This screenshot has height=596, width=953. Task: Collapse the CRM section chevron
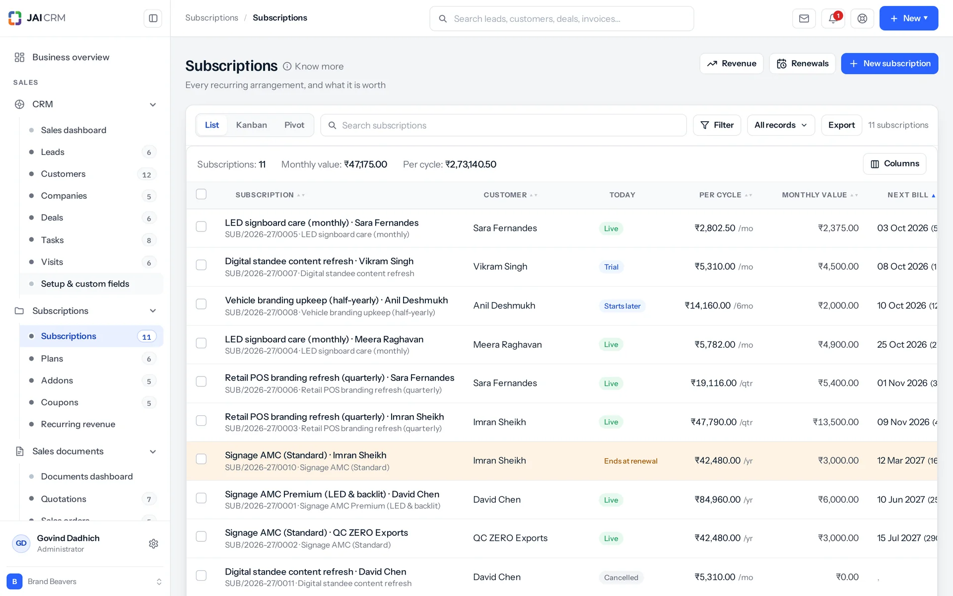point(153,104)
